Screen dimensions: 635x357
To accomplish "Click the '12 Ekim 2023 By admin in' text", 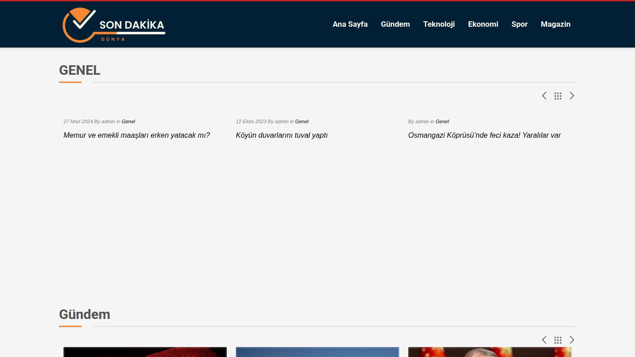I will click(265, 121).
